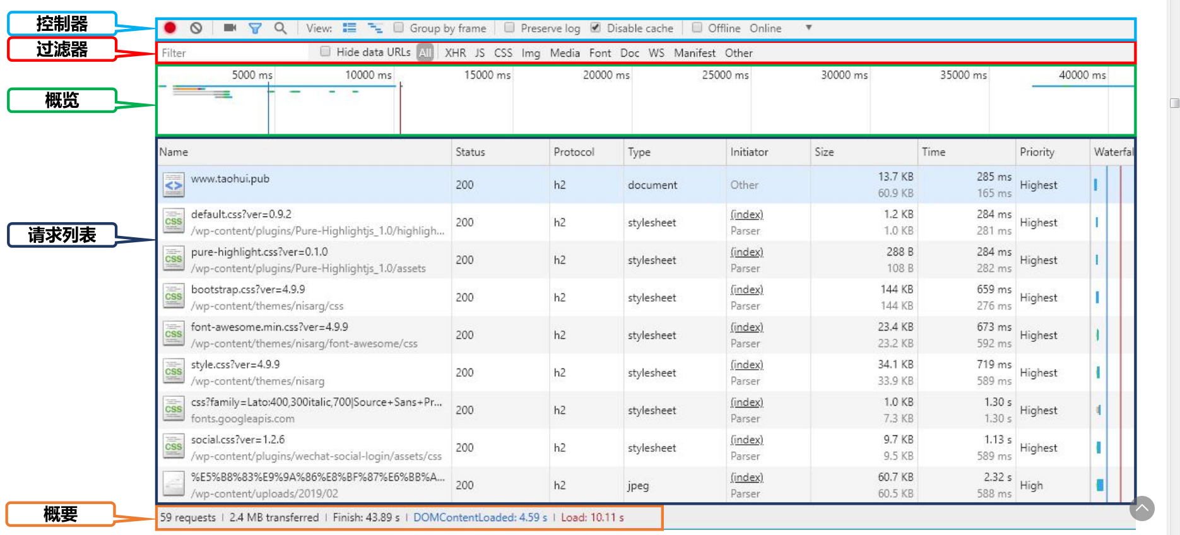Viewport: 1180px width, 535px height.
Task: Filter requests by XHR
Action: (x=456, y=53)
